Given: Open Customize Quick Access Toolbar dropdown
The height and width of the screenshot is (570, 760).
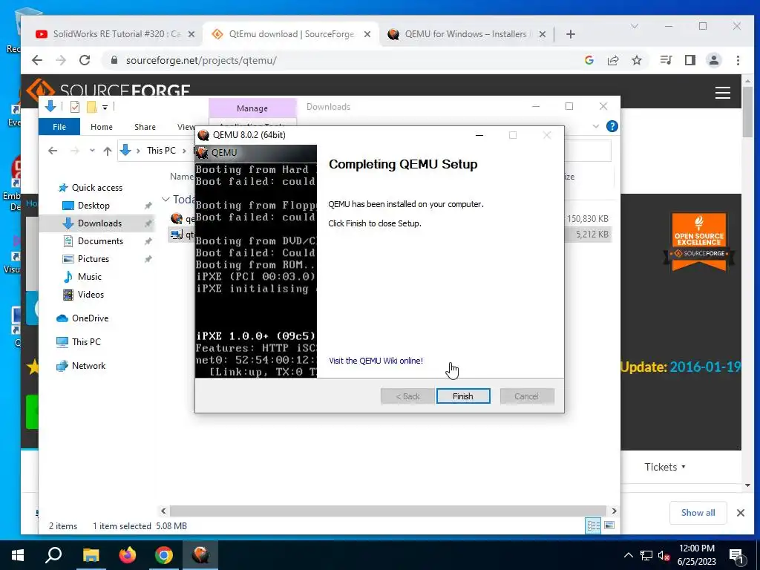Looking at the screenshot, I should point(105,107).
